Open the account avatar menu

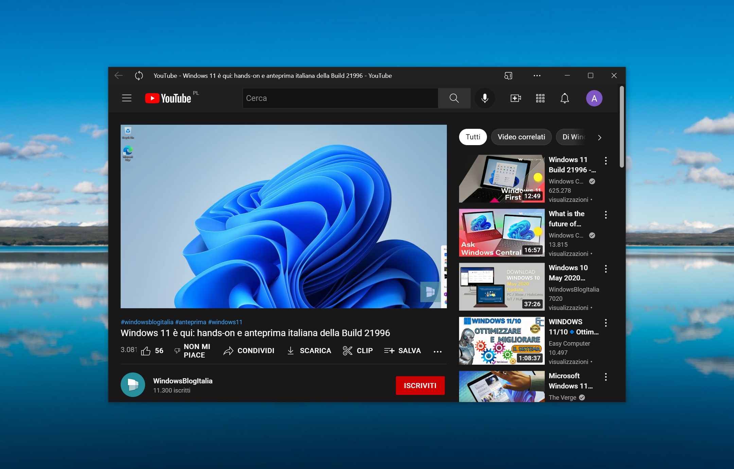pyautogui.click(x=594, y=98)
